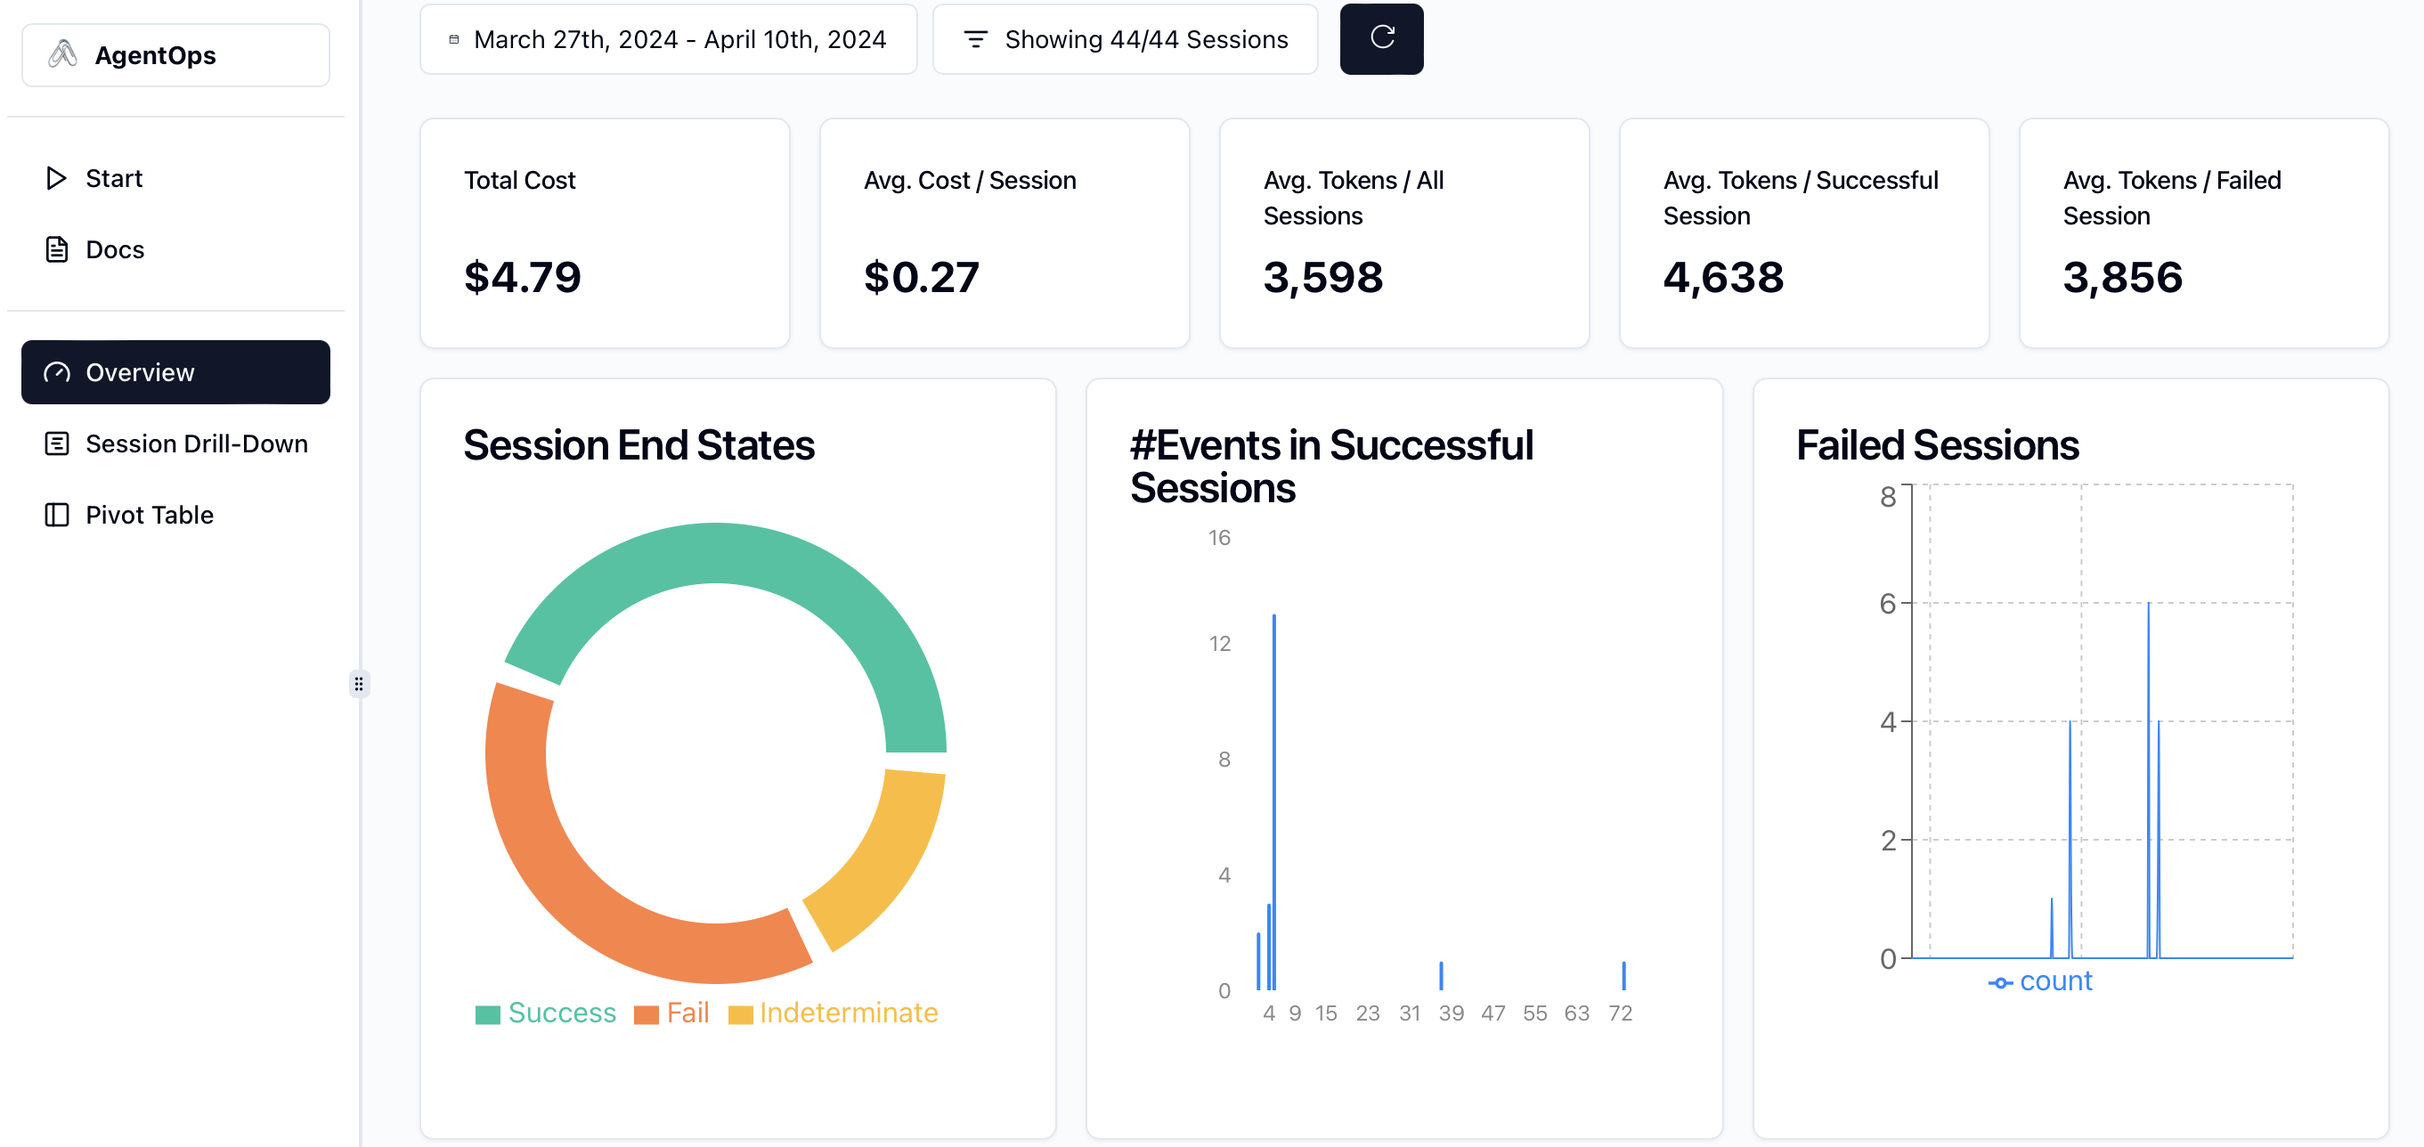The width and height of the screenshot is (2424, 1147).
Task: Toggle Fail series in donut legend
Action: (671, 1013)
